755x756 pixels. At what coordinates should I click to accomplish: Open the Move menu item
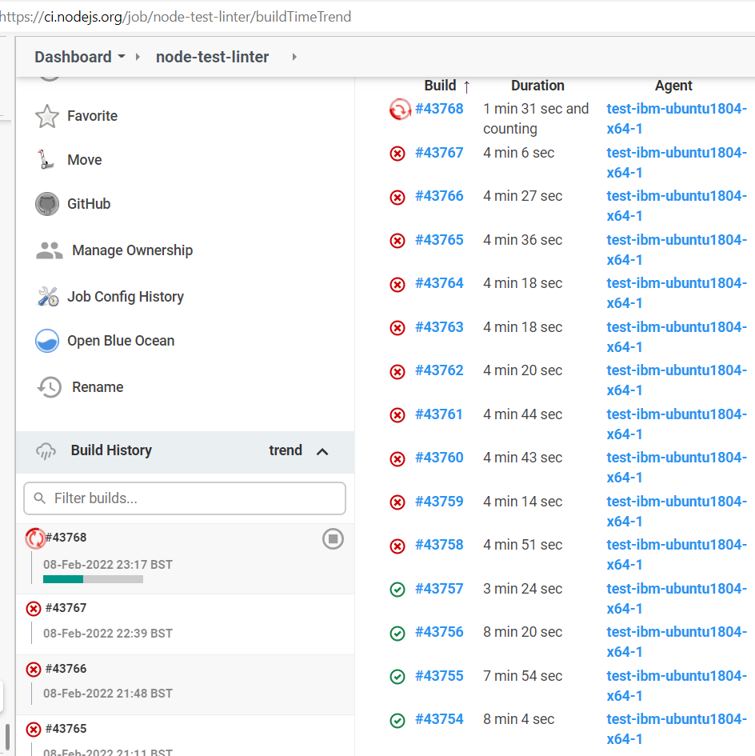tap(84, 160)
